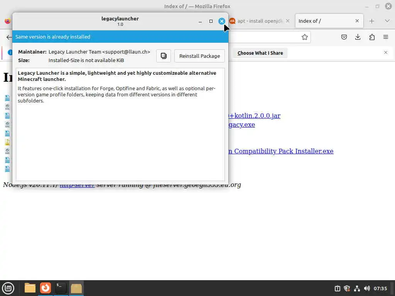Open the Linux Mint start menu
Viewport: 395px width, 296px height.
tap(8, 288)
